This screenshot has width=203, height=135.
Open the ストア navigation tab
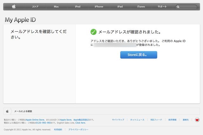(x=35, y=7)
